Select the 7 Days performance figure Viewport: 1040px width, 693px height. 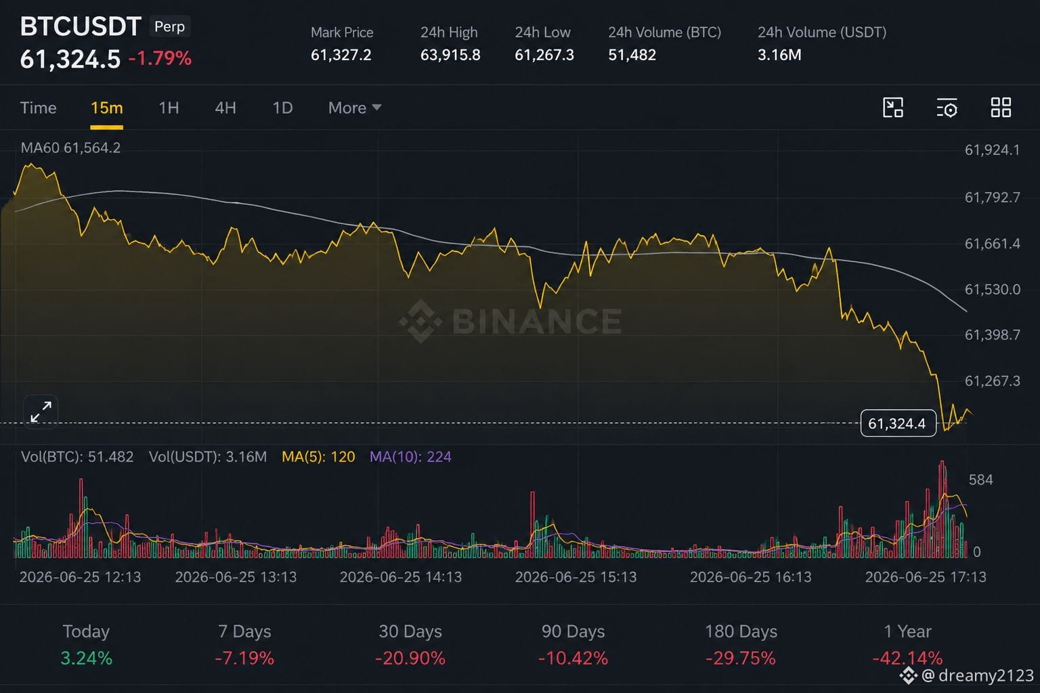point(244,658)
